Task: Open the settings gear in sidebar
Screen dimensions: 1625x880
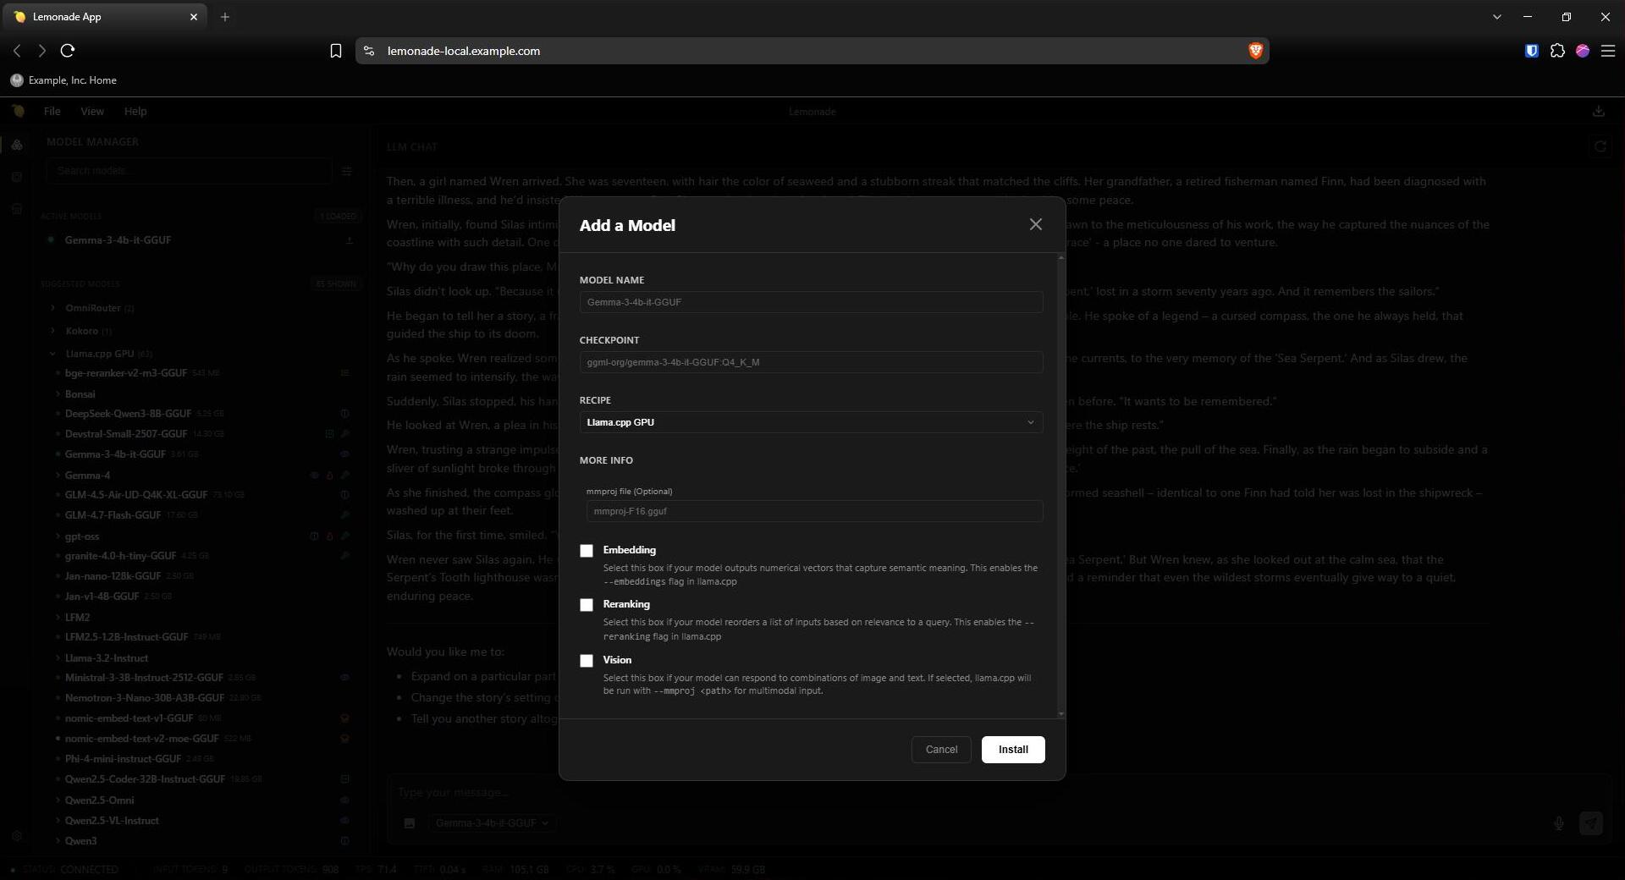Action: (x=17, y=836)
